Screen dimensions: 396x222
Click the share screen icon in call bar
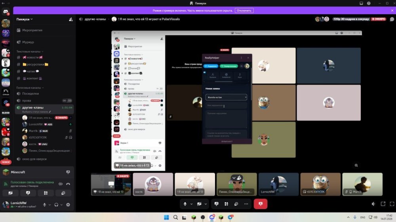217,204
